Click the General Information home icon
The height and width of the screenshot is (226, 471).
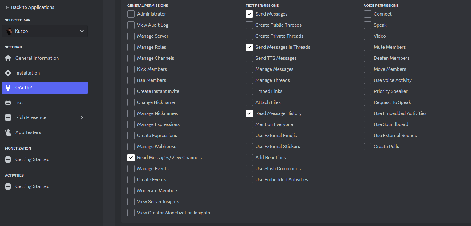(x=8, y=58)
